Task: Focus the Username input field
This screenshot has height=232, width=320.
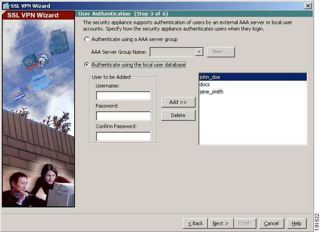Action: point(123,96)
